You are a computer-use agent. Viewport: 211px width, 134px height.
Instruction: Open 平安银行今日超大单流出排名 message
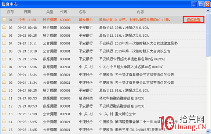pyautogui.click(x=132, y=59)
